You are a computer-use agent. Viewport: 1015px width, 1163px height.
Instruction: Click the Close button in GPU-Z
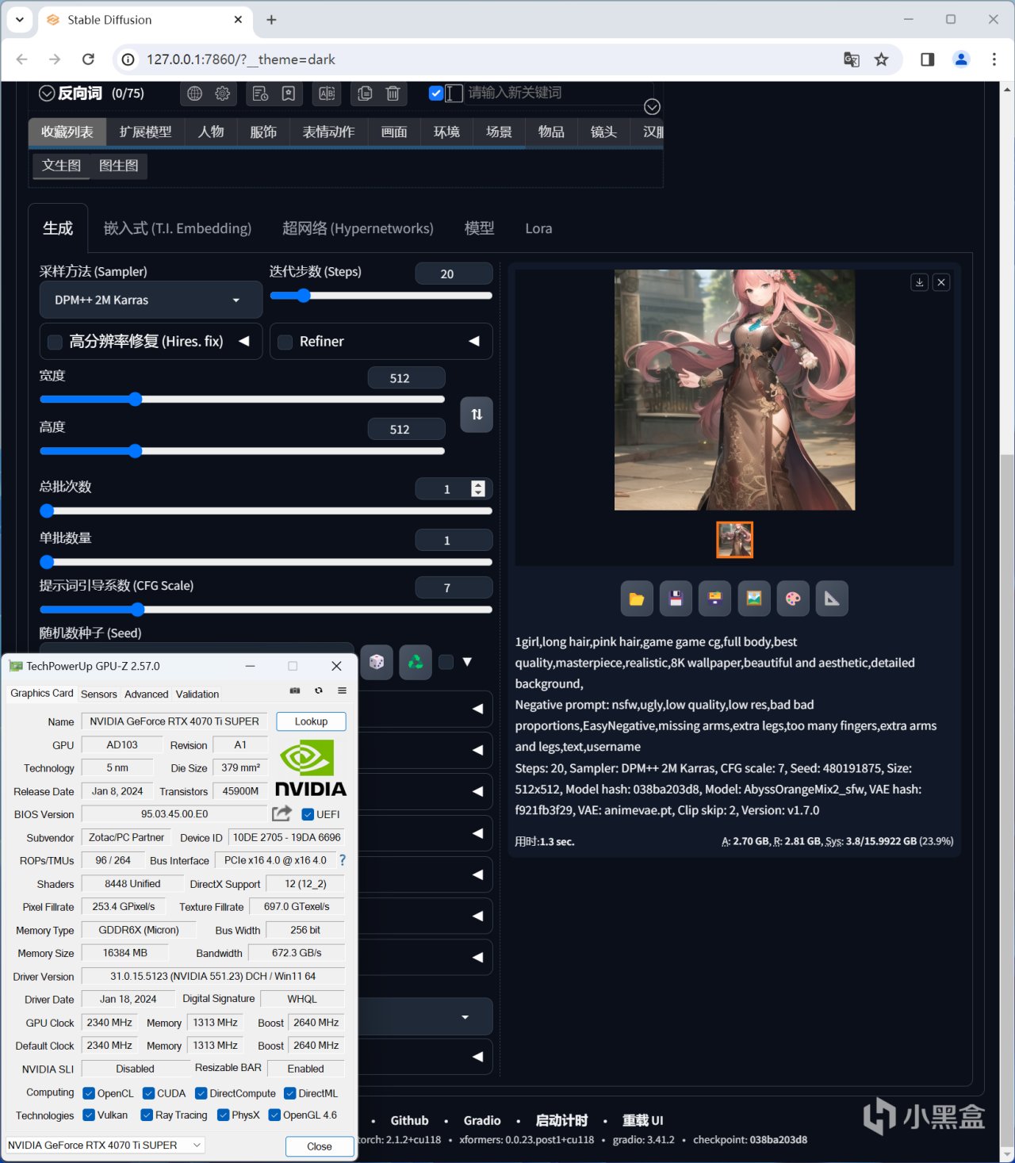320,1146
